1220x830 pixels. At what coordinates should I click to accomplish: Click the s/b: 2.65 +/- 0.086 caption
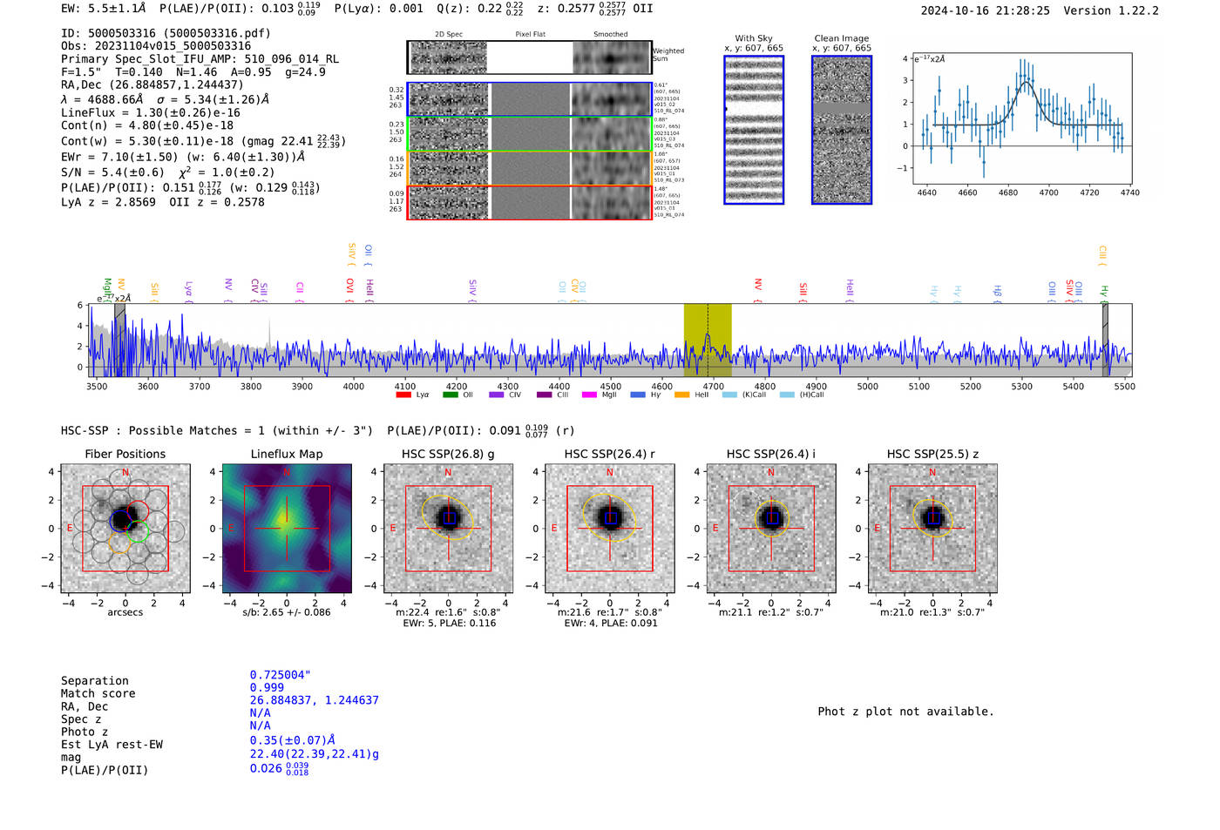tap(287, 612)
